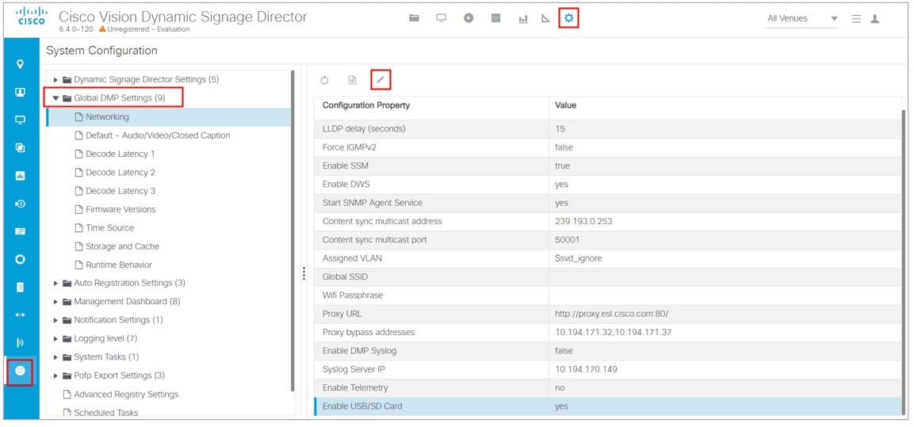Open the All Venues dropdown
The width and height of the screenshot is (914, 427).
tap(802, 19)
